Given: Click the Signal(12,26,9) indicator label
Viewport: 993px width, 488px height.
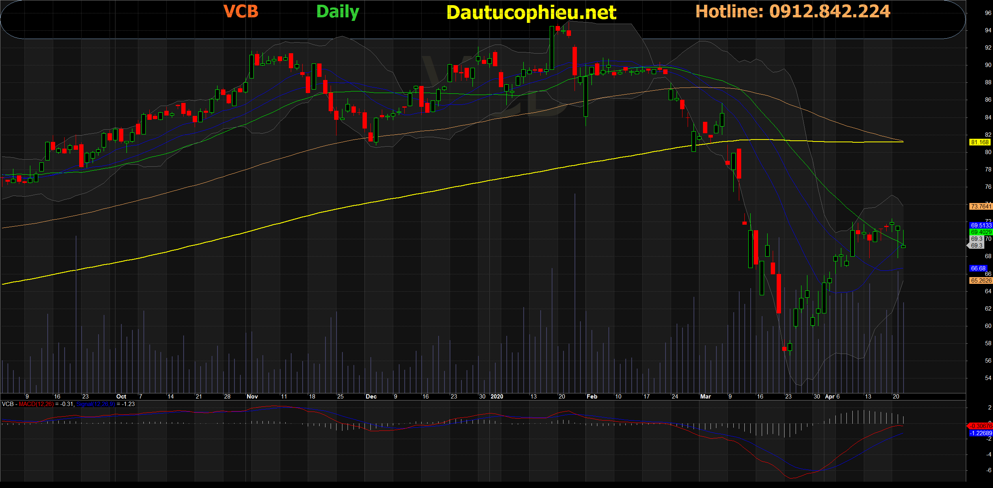Looking at the screenshot, I should (x=96, y=404).
